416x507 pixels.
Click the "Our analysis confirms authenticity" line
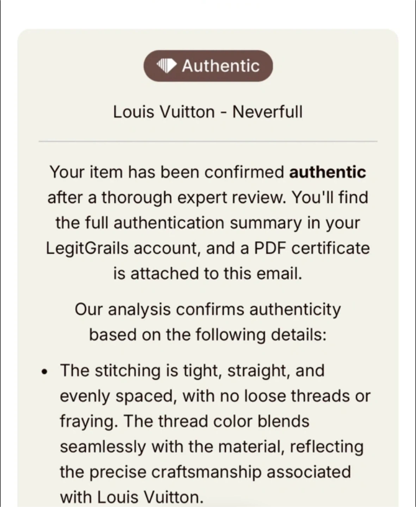click(208, 310)
